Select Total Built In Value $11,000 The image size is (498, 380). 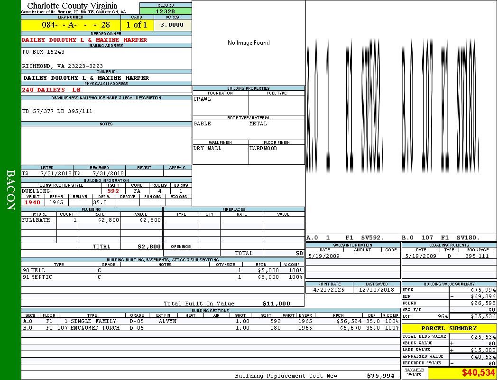pos(277,304)
